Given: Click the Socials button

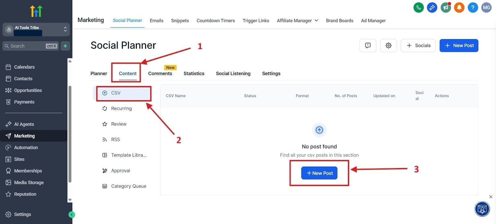Looking at the screenshot, I should click(418, 45).
